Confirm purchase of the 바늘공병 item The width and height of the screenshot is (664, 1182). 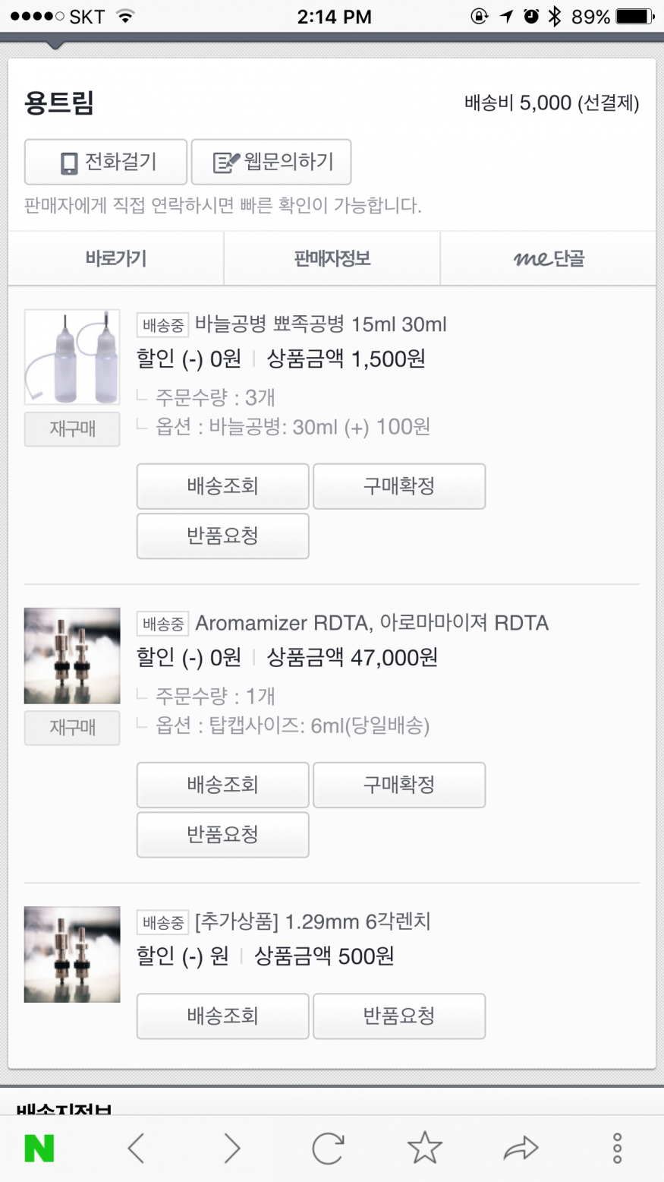(399, 486)
